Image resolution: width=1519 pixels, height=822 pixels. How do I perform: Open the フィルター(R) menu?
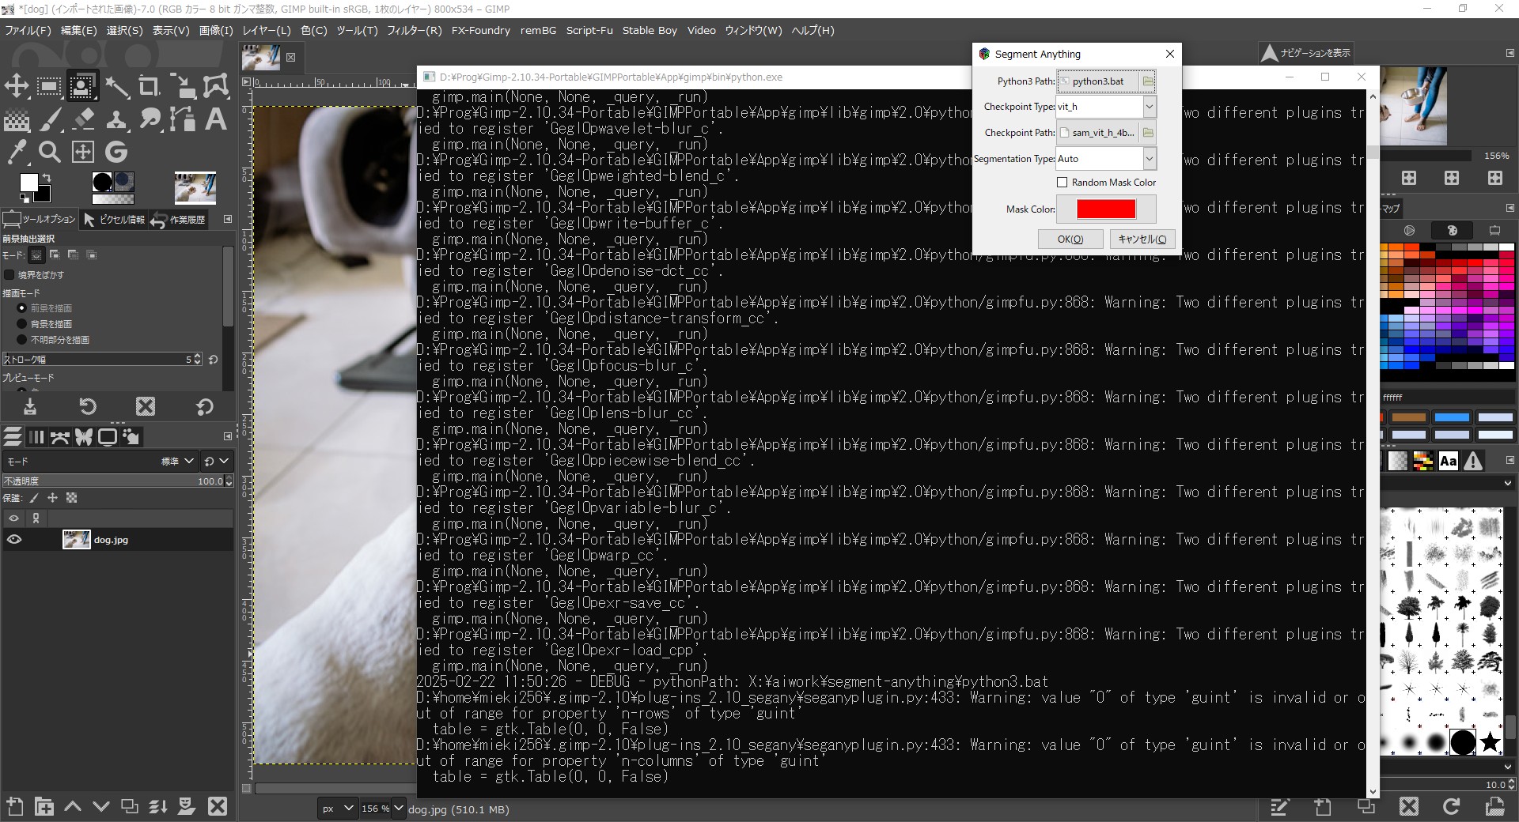tap(414, 30)
